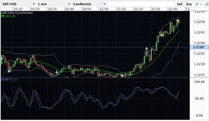Click the 1.2245 price axis label
The image size is (209, 121).
(199, 32)
